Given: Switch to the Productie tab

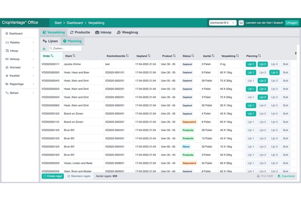Looking at the screenshot, I should 80,32.
